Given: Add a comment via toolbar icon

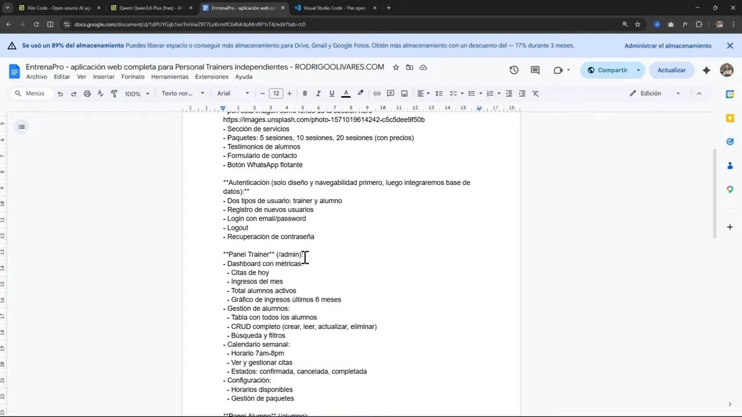Looking at the screenshot, I should click(x=391, y=93).
